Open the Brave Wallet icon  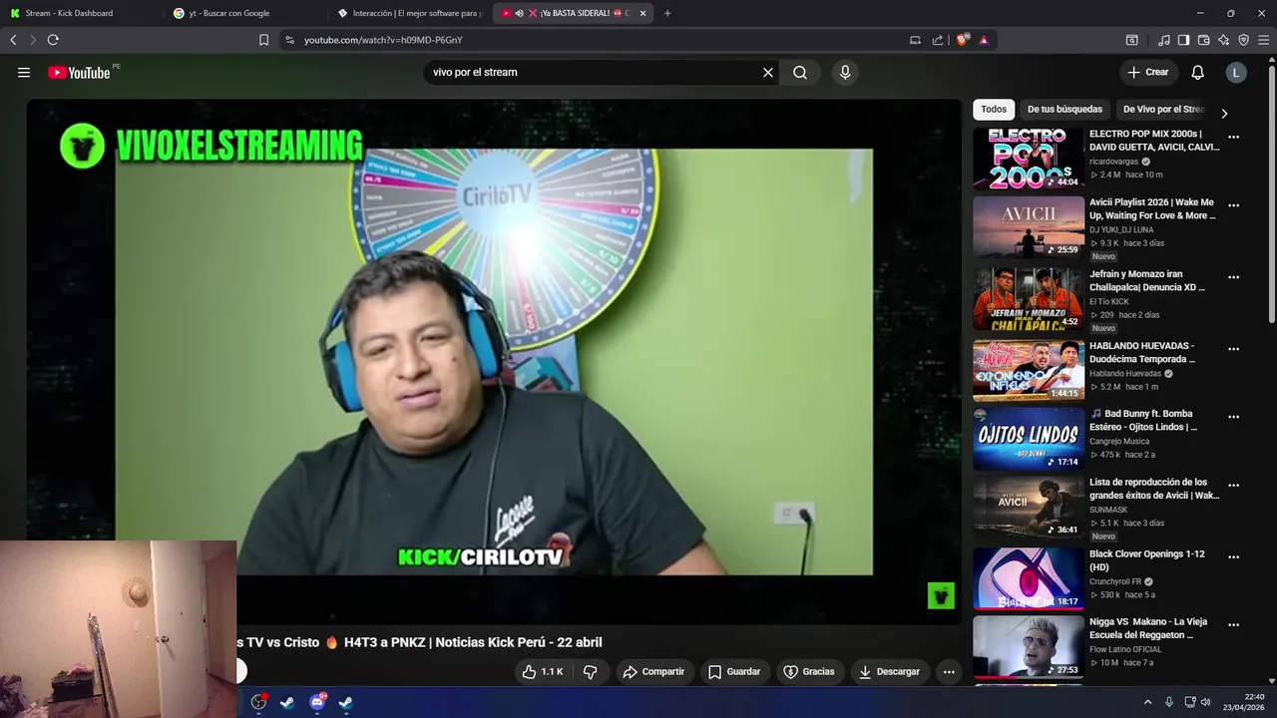[x=1203, y=40]
